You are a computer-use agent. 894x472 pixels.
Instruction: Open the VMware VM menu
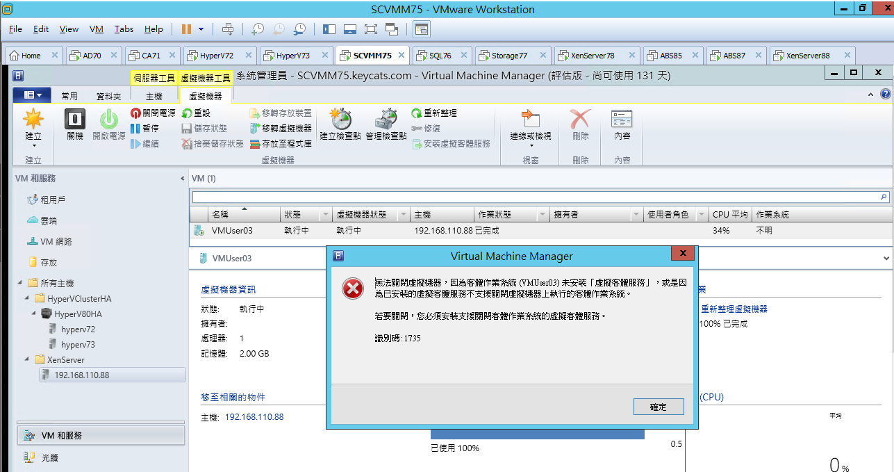[x=97, y=29]
